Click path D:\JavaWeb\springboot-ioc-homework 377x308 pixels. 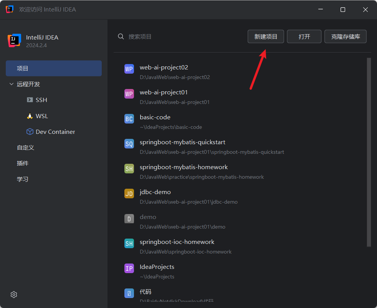pos(185,252)
